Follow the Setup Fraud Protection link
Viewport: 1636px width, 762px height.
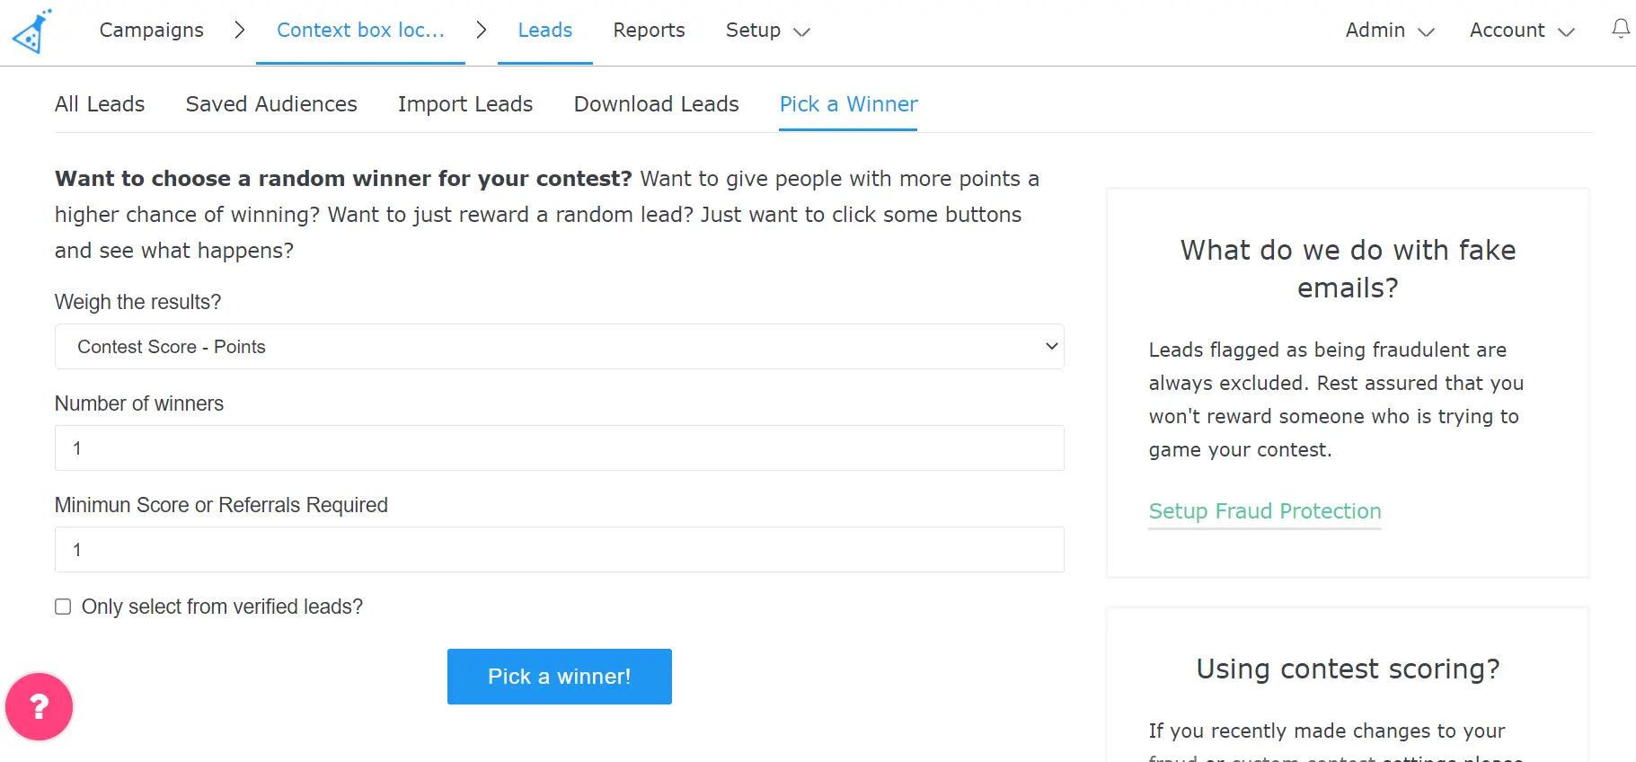coord(1264,511)
